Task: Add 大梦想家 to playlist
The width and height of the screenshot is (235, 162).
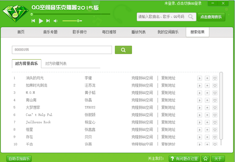Action: point(207,107)
